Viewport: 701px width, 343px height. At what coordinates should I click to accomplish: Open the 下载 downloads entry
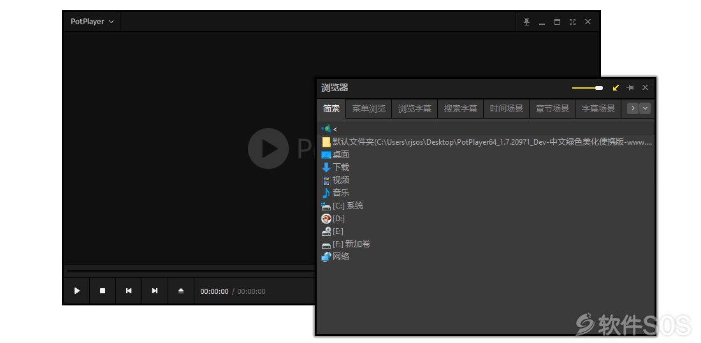486,167
